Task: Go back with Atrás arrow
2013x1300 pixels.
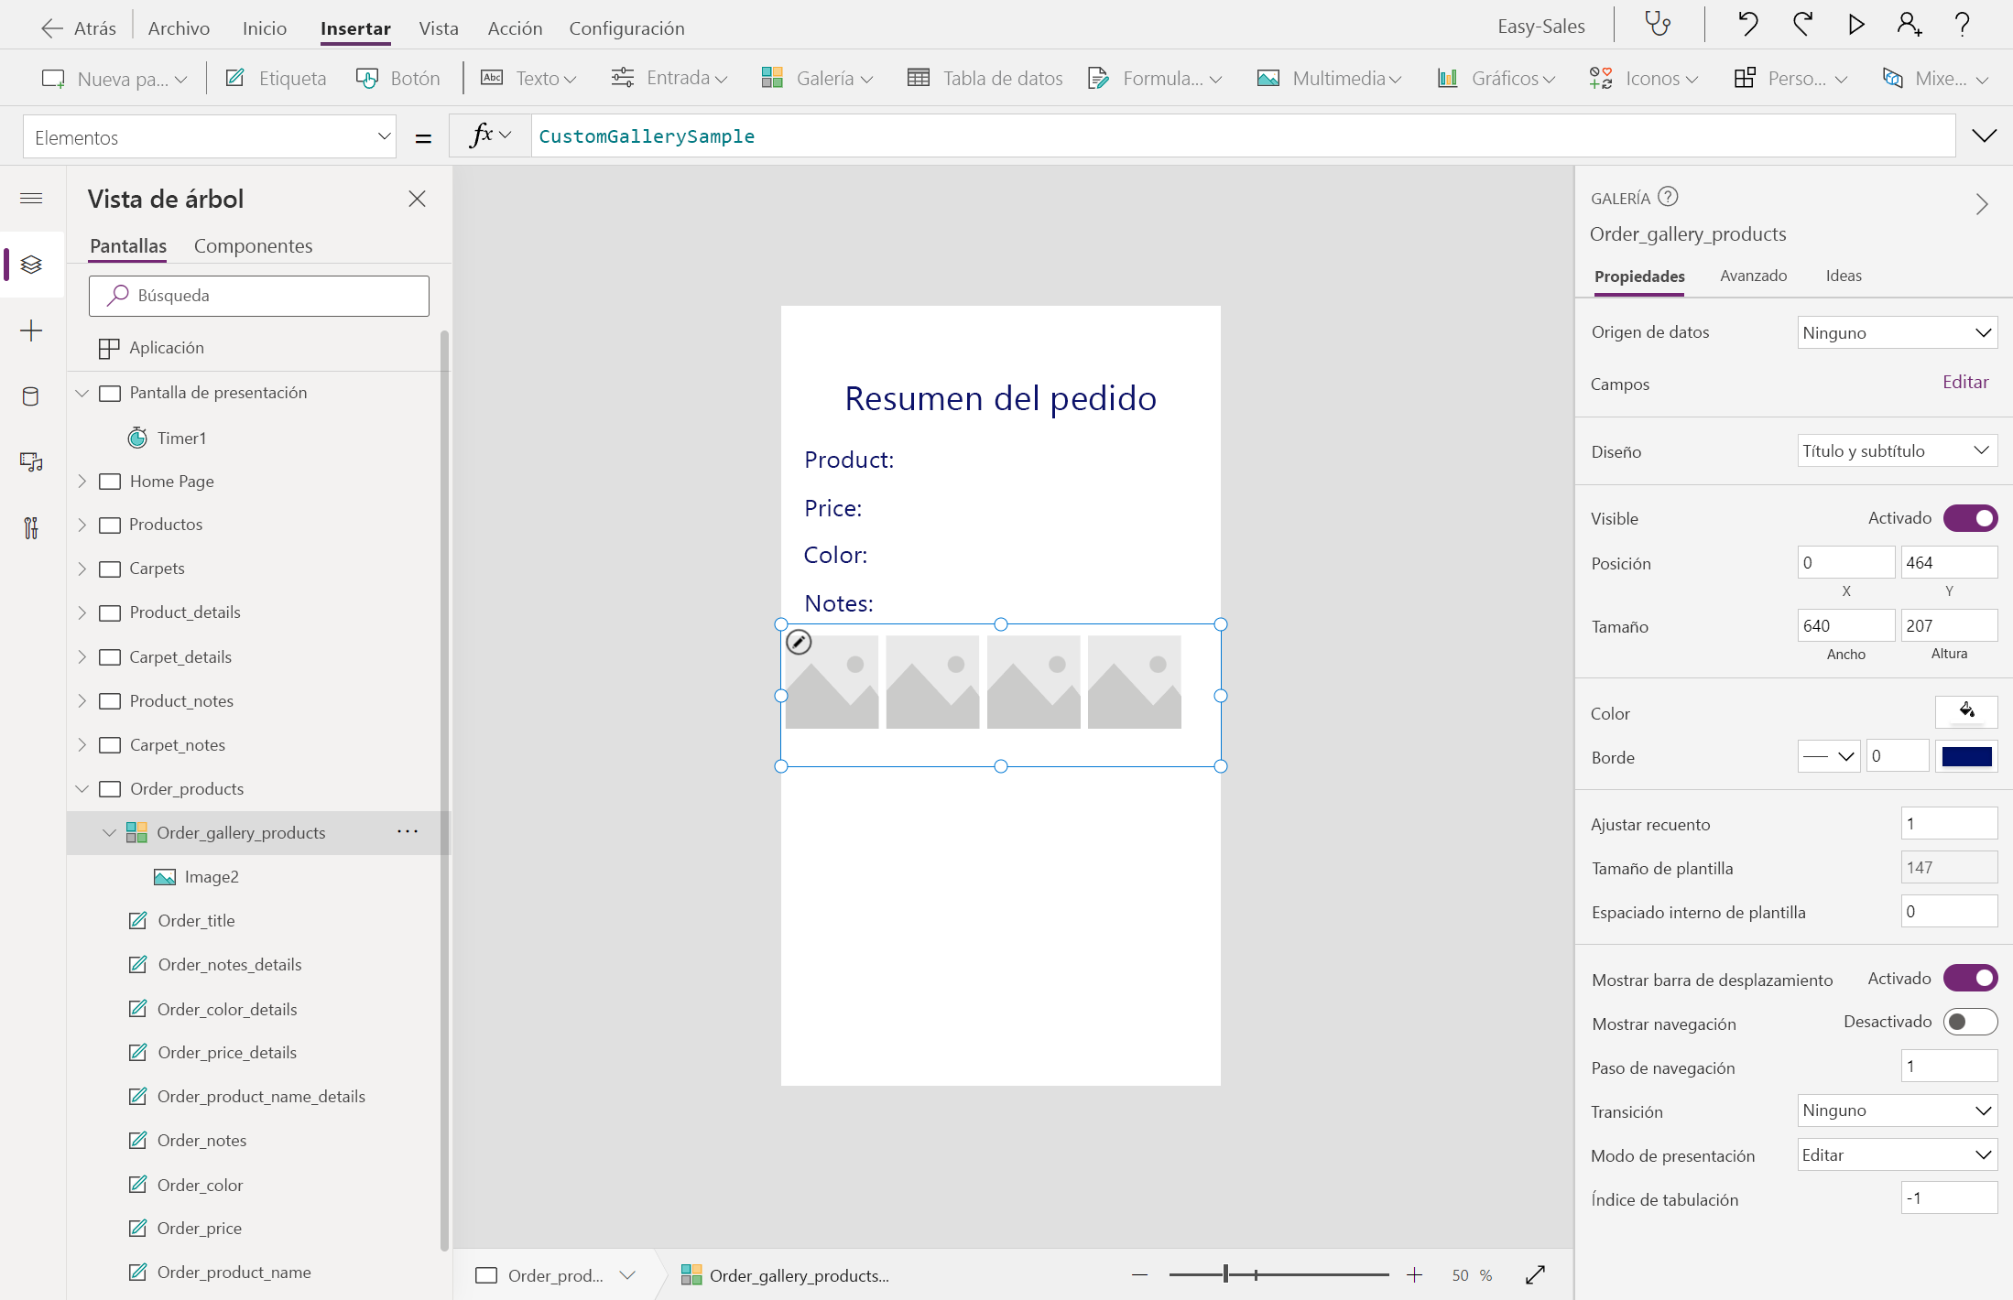Action: pyautogui.click(x=79, y=28)
